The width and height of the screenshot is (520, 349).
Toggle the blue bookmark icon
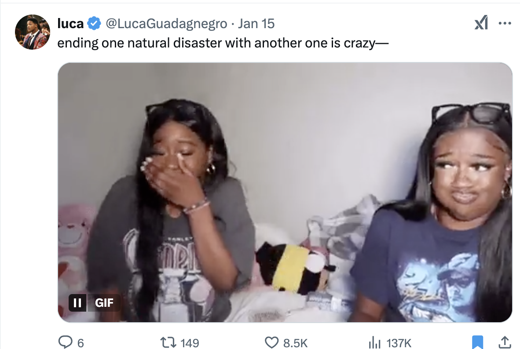click(477, 342)
